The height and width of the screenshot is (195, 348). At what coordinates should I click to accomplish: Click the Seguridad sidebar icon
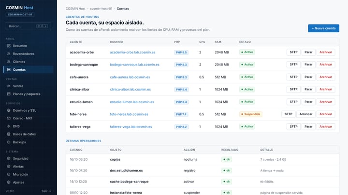9,158
